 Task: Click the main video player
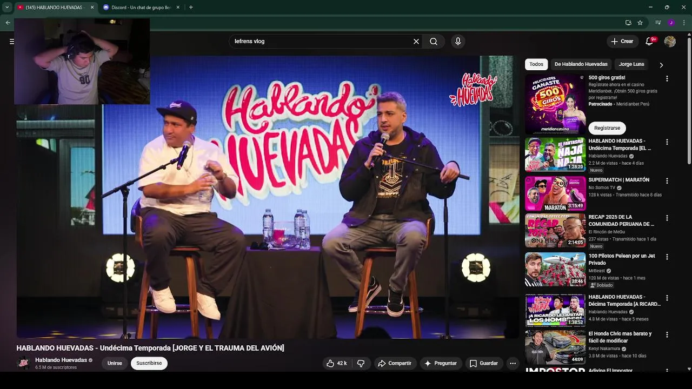[x=268, y=197]
